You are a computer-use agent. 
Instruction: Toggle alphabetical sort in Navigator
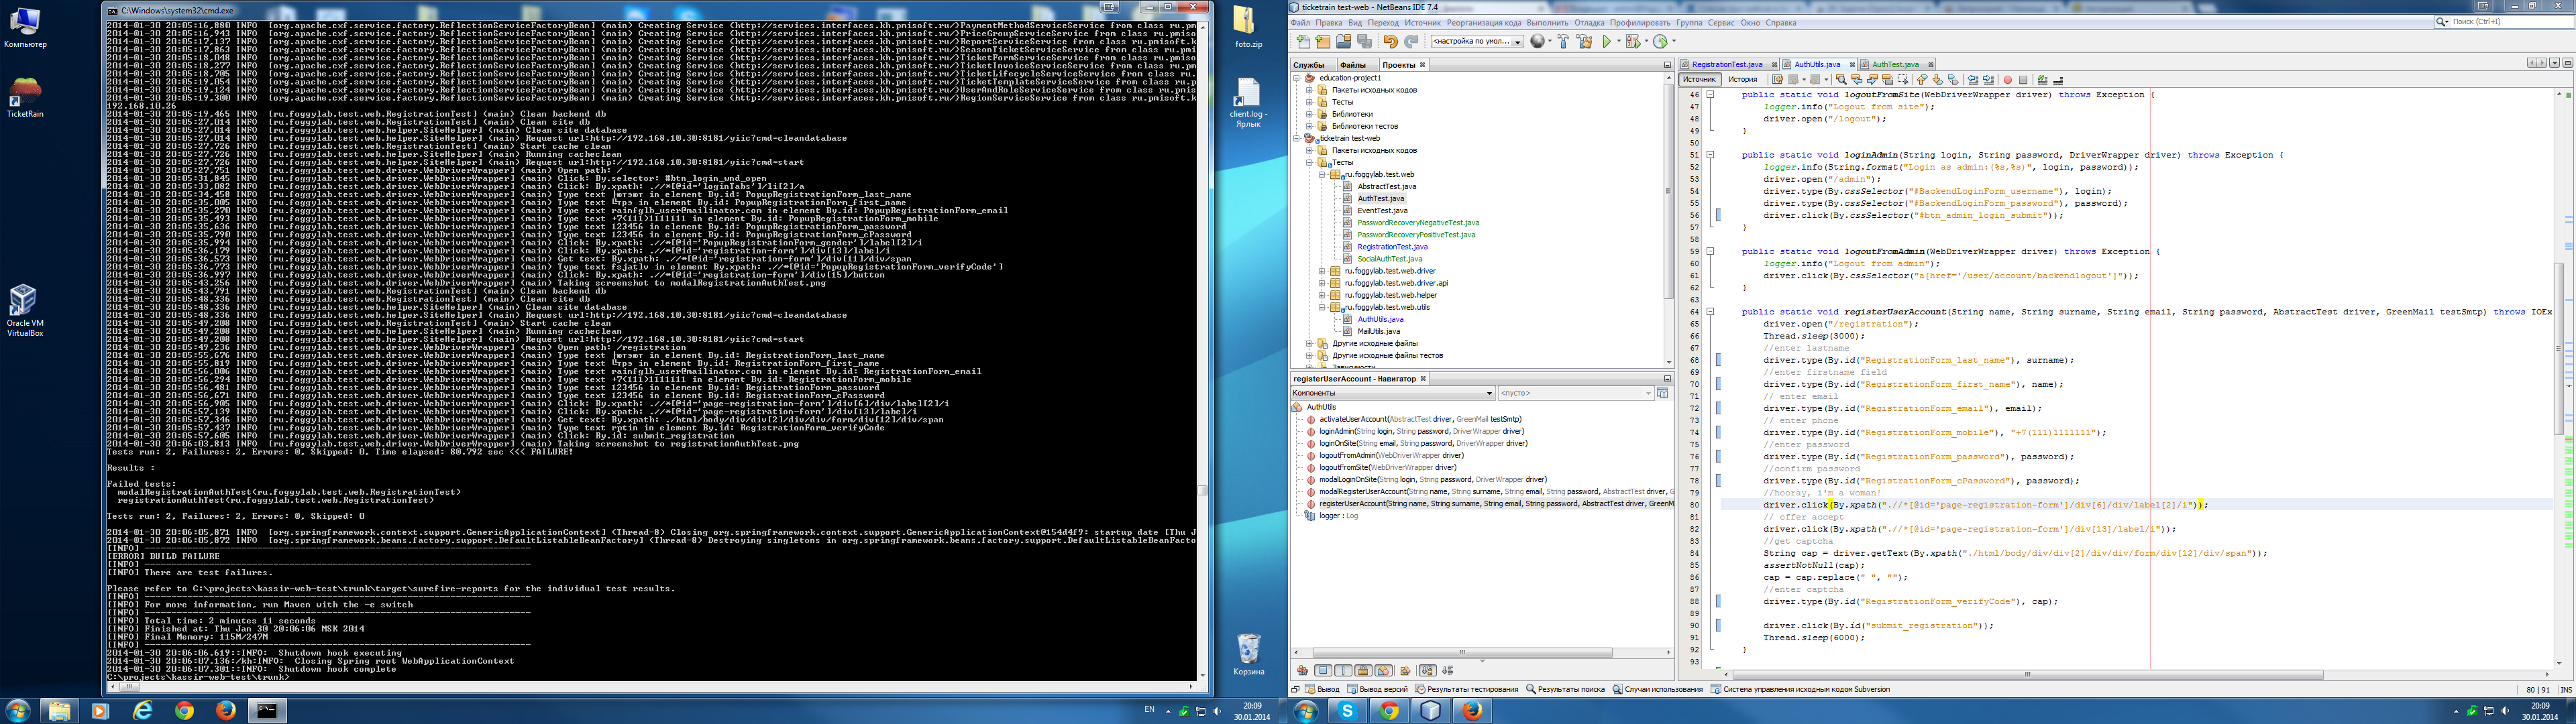click(x=1428, y=671)
